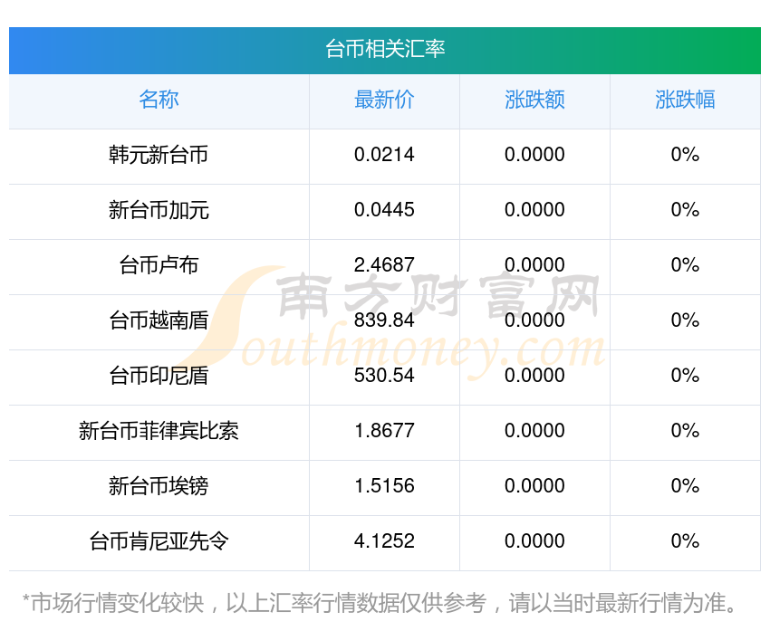Select the 台币卢布 currency name
Screen dimensions: 770x631
159,265
